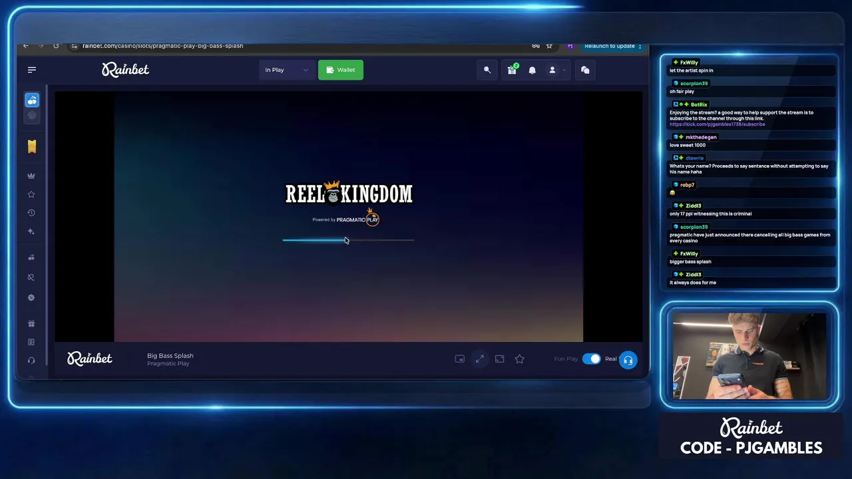This screenshot has height=479, width=852.
Task: Open the search magnifier icon
Action: pyautogui.click(x=487, y=70)
